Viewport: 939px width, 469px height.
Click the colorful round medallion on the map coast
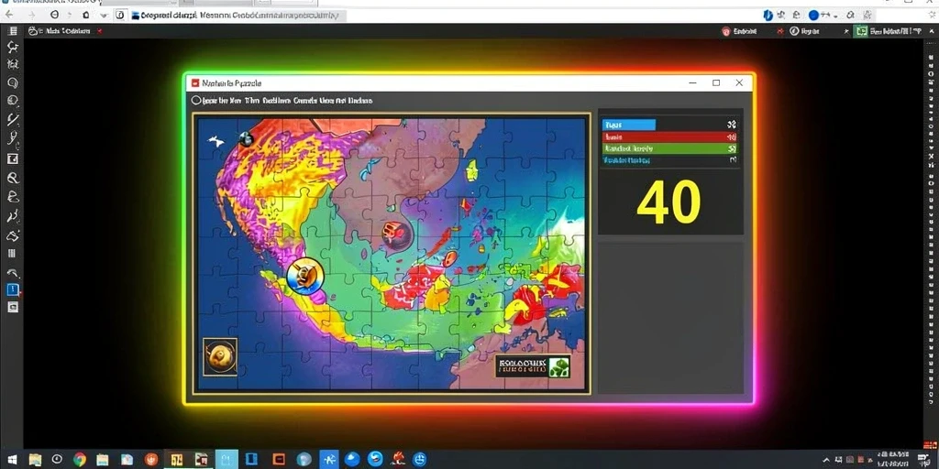click(x=305, y=277)
